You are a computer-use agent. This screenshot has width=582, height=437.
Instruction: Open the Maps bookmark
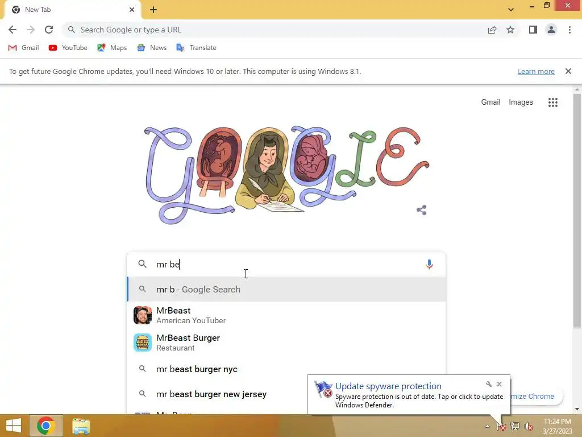coord(112,48)
